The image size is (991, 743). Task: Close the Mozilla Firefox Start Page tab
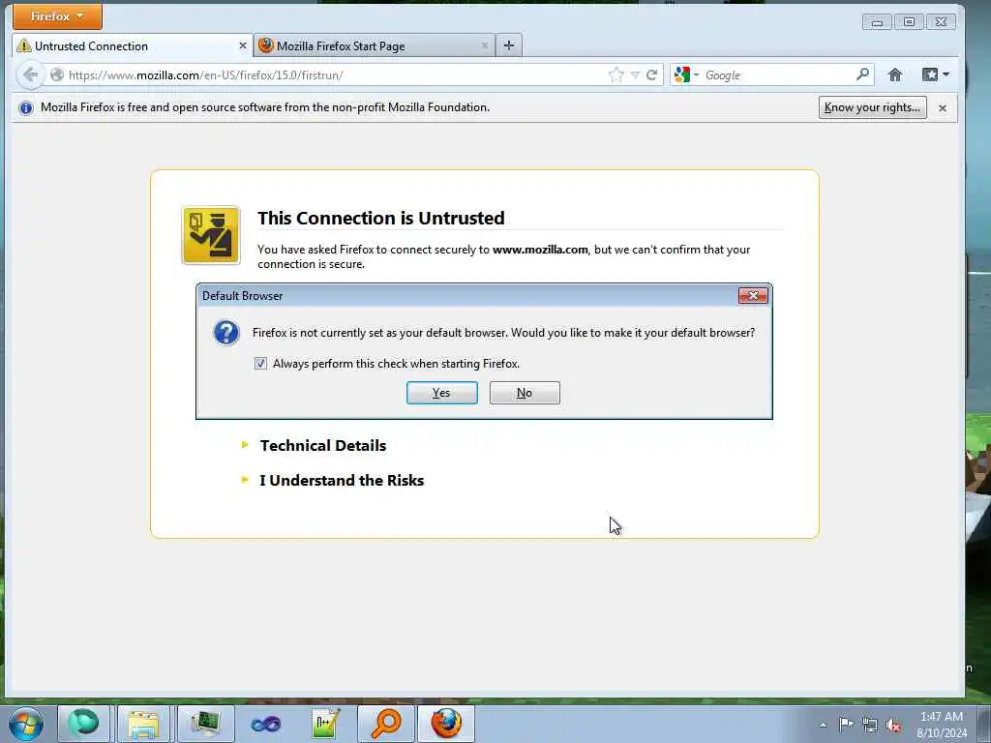(485, 46)
